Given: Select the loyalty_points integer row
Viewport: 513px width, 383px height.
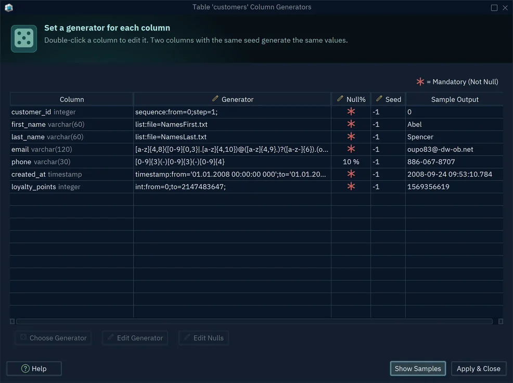Looking at the screenshot, I should pos(256,187).
